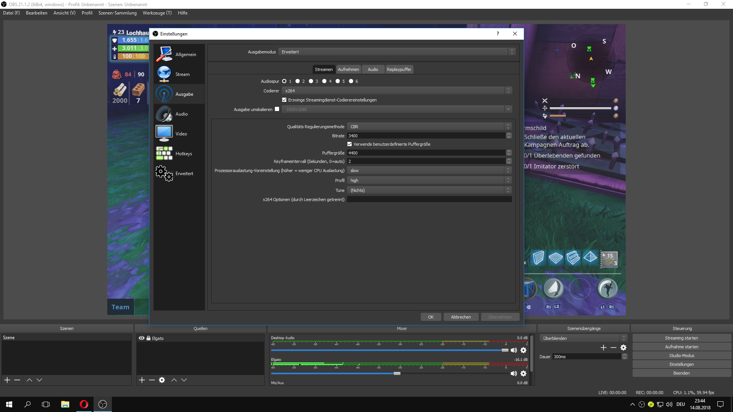Mute the Desktop Audio speaker icon
This screenshot has height=412, width=733.
[x=514, y=350]
